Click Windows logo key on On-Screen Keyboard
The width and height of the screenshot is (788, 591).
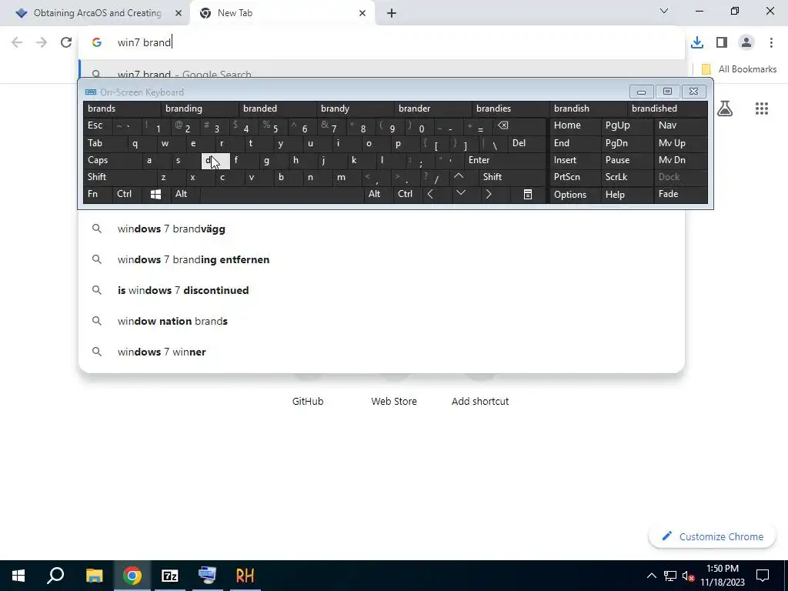[155, 195]
